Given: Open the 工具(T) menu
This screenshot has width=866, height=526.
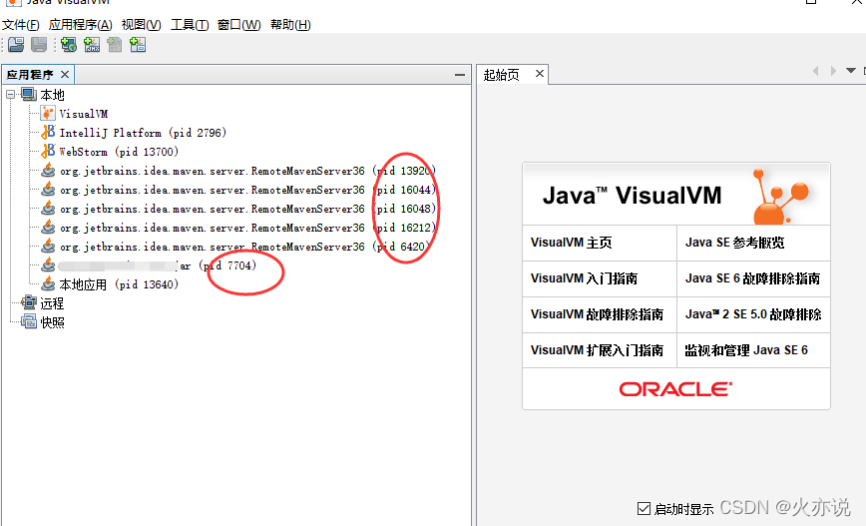Looking at the screenshot, I should pos(190,25).
